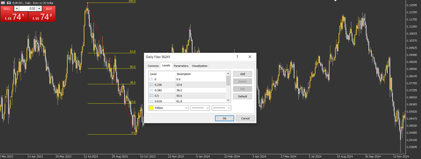The width and height of the screenshot is (421, 159).
Task: Click the 100.0 Fibonacci label on the chart
Action: coord(133,1)
